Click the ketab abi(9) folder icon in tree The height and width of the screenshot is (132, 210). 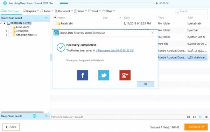point(14,27)
